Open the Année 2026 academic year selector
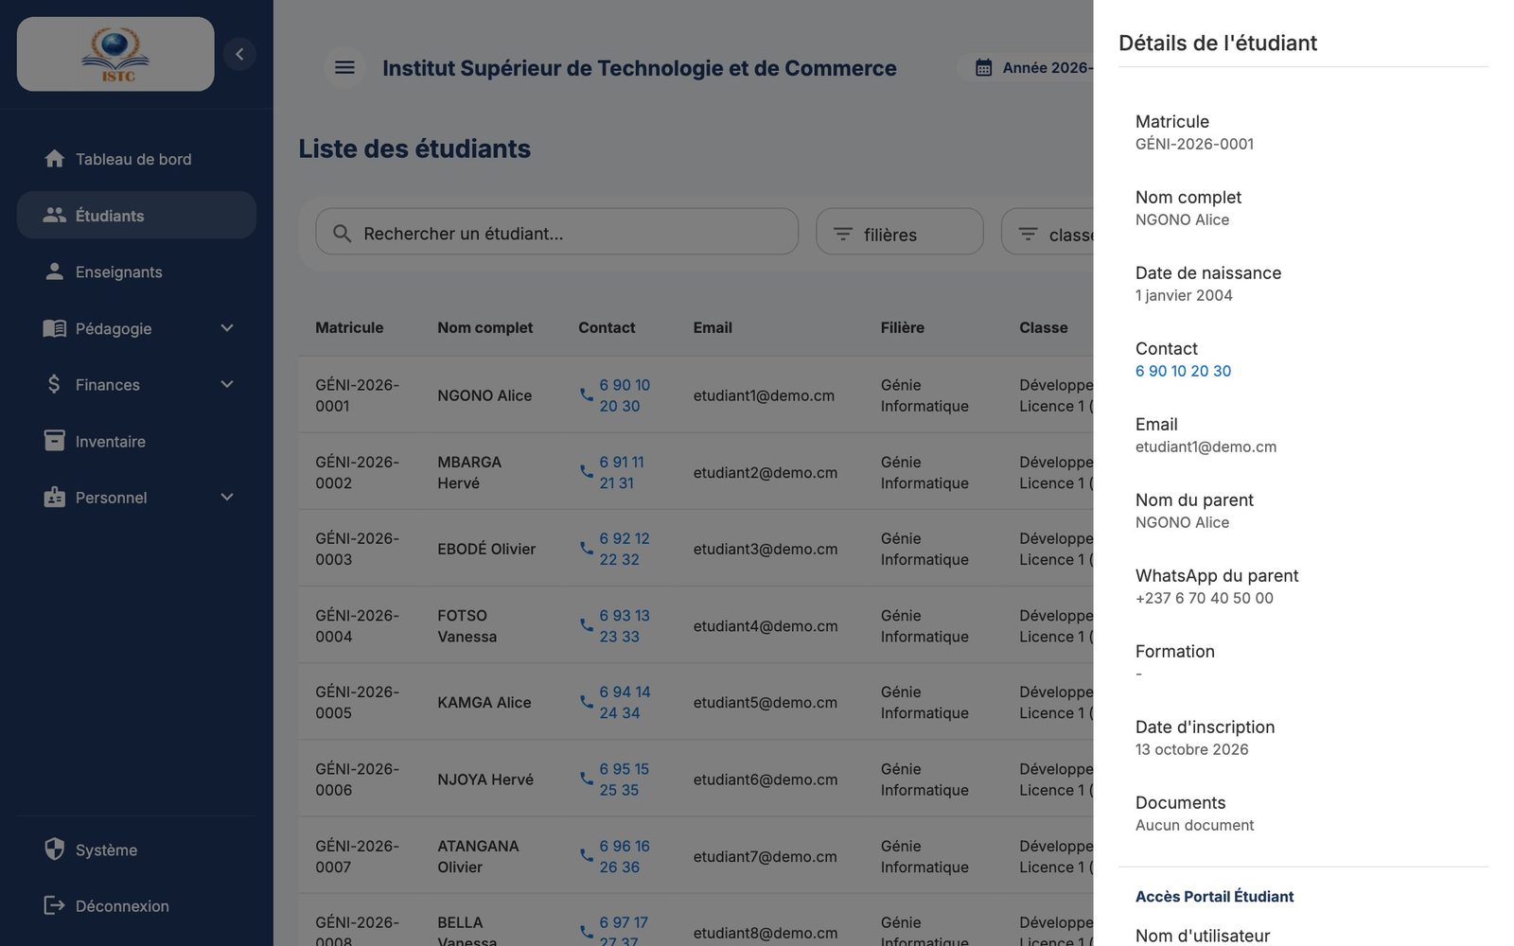 click(x=1026, y=68)
